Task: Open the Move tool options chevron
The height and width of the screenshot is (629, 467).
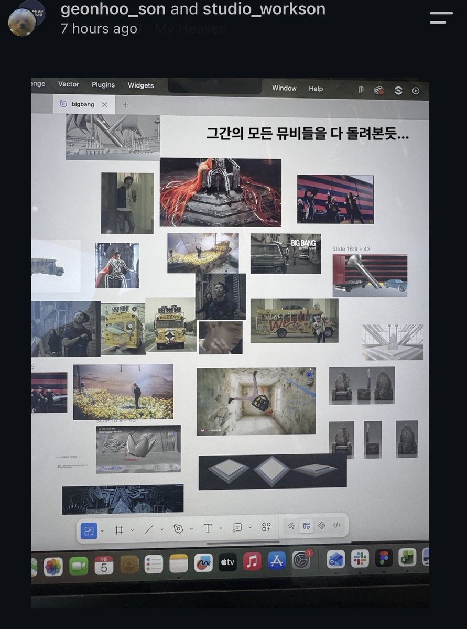Action: point(102,530)
